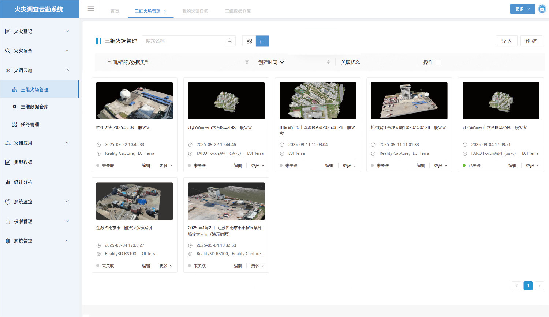Click the search magnifier icon

tap(230, 41)
